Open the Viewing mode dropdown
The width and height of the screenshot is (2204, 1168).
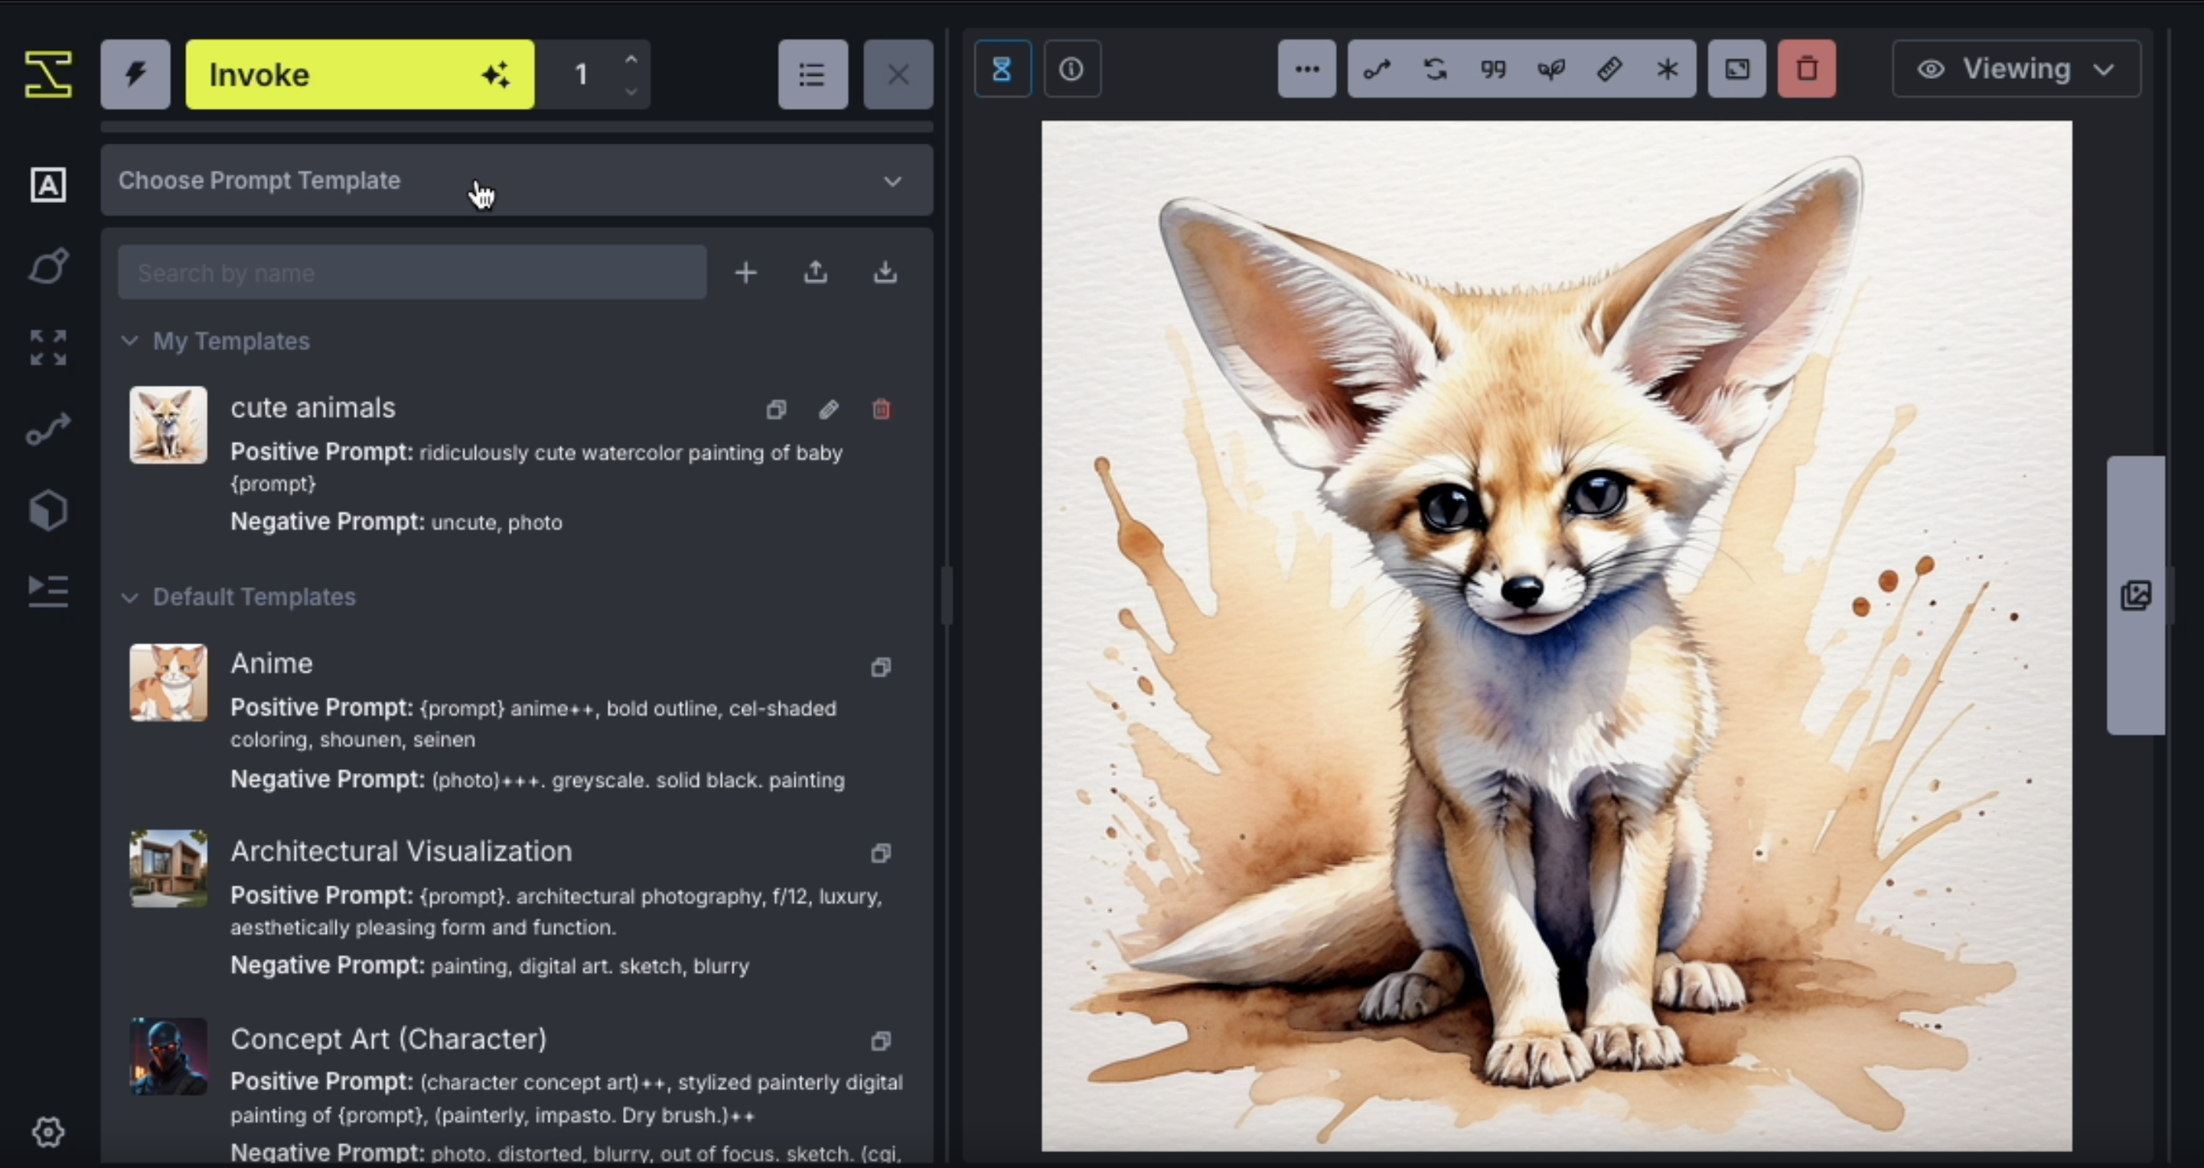click(x=2016, y=68)
